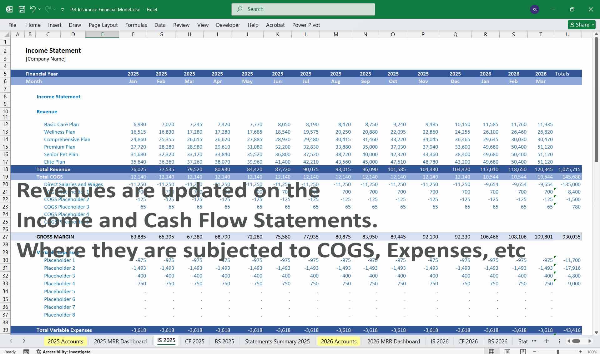Viewport: 600px width, 354px height.
Task: Click the Share button
Action: pos(581,25)
